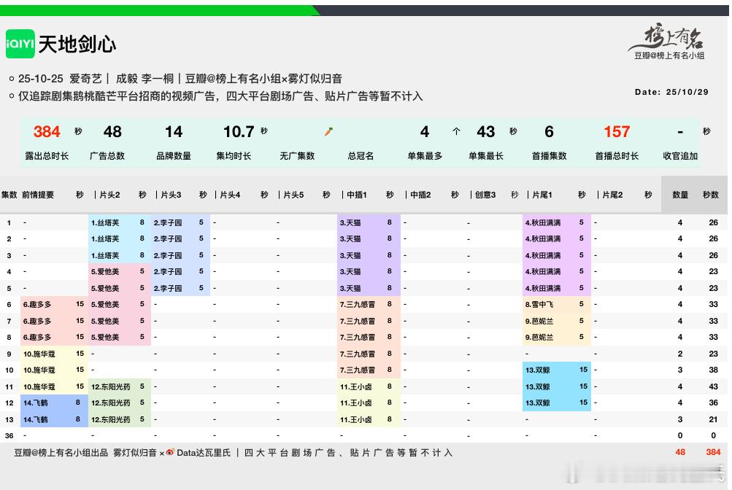732x490 pixels.
Task: Click 豆瓣@榜上有名小组出品 in the footer
Action: pos(61,453)
